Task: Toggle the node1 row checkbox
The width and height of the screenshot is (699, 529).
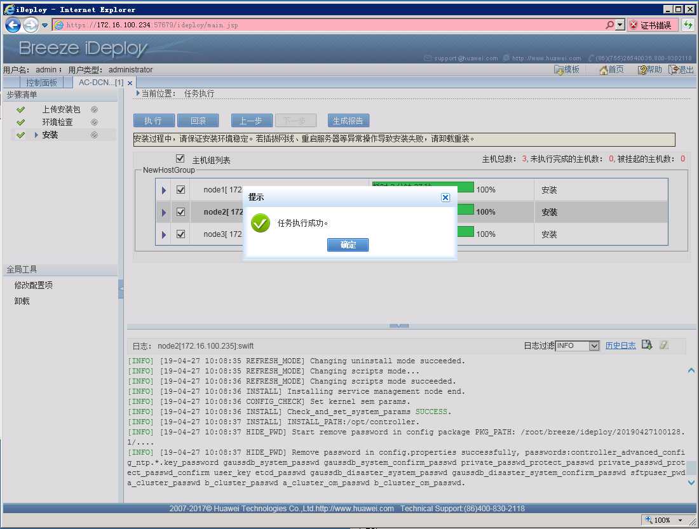Action: point(180,189)
